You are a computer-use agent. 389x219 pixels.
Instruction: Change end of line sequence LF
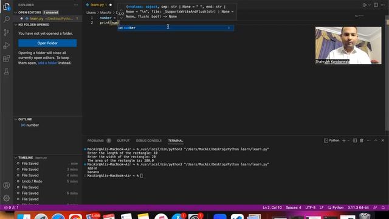click(322, 207)
